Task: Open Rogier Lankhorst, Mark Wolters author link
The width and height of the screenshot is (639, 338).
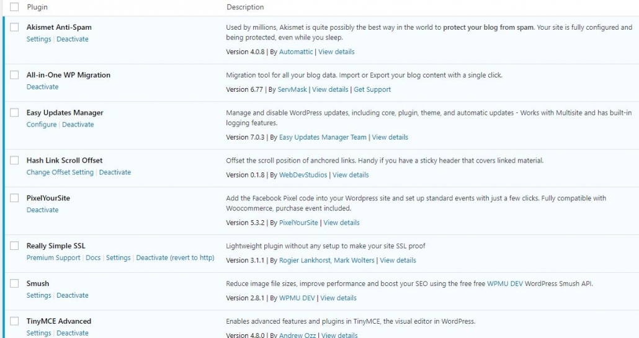Action: pos(327,260)
